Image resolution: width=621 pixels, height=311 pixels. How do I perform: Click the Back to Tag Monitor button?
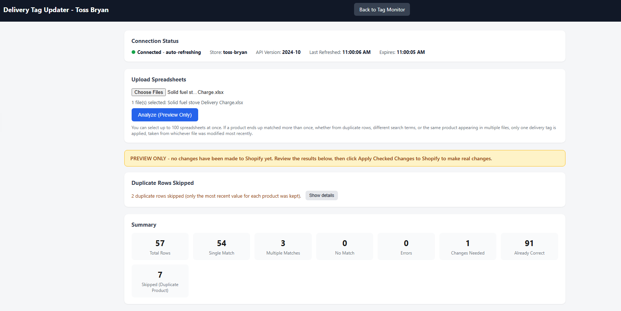pyautogui.click(x=382, y=10)
